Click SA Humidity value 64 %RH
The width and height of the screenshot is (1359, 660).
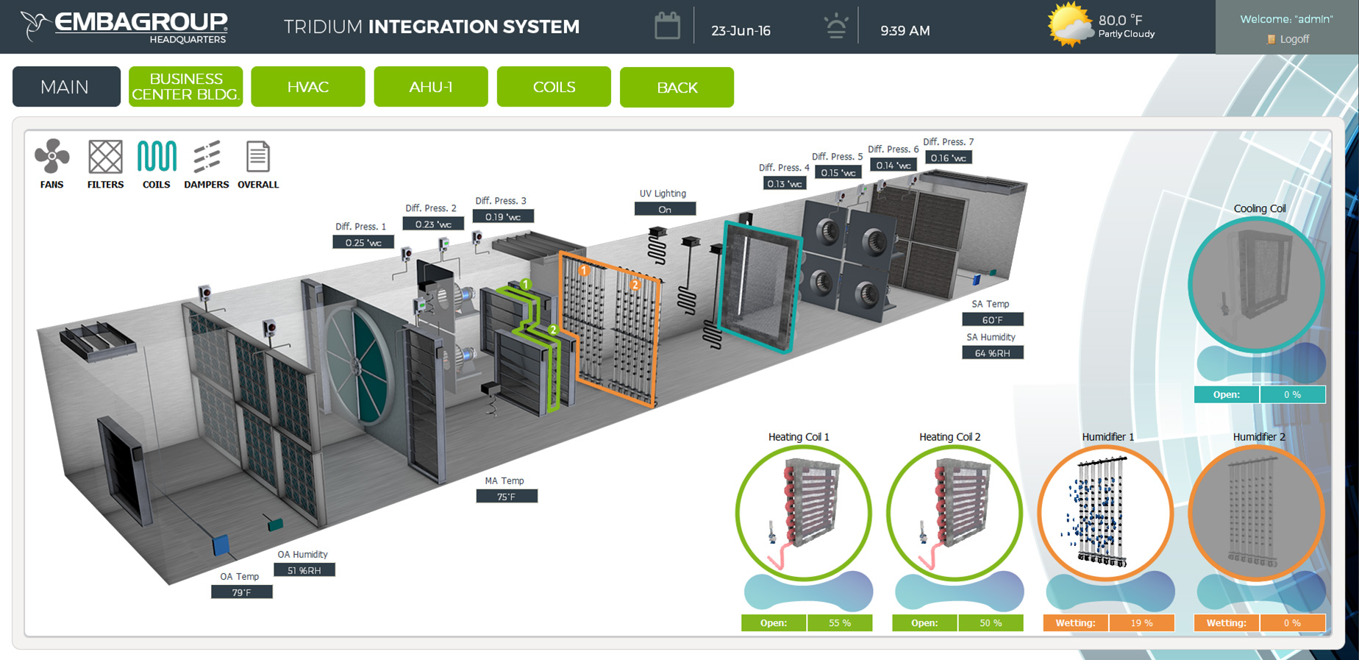993,353
